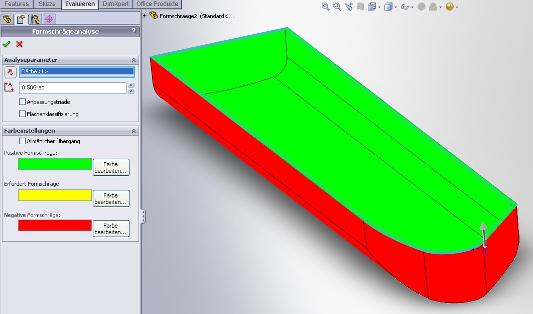Open the FeatureManager design tree tab
Image resolution: width=533 pixels, height=314 pixels.
pos(7,19)
